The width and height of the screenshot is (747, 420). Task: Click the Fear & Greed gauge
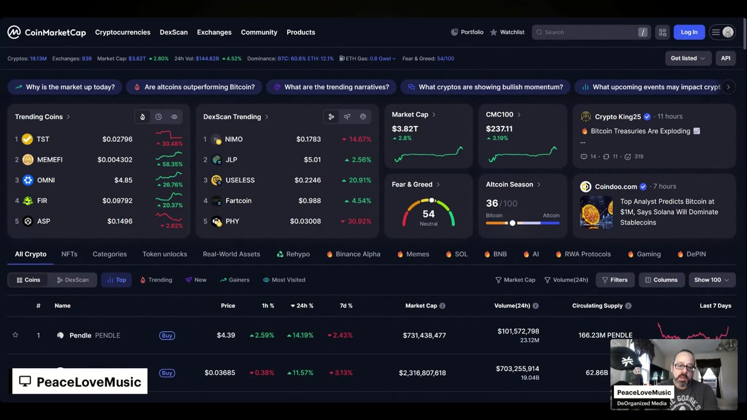coord(428,213)
